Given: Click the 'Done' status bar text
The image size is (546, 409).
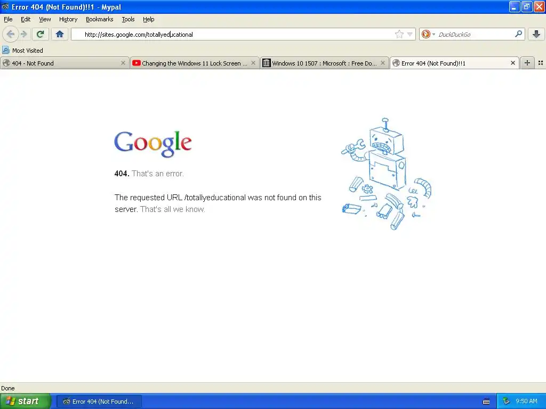Looking at the screenshot, I should [8, 388].
